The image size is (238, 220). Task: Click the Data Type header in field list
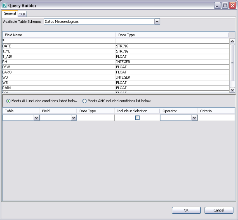click(172, 35)
